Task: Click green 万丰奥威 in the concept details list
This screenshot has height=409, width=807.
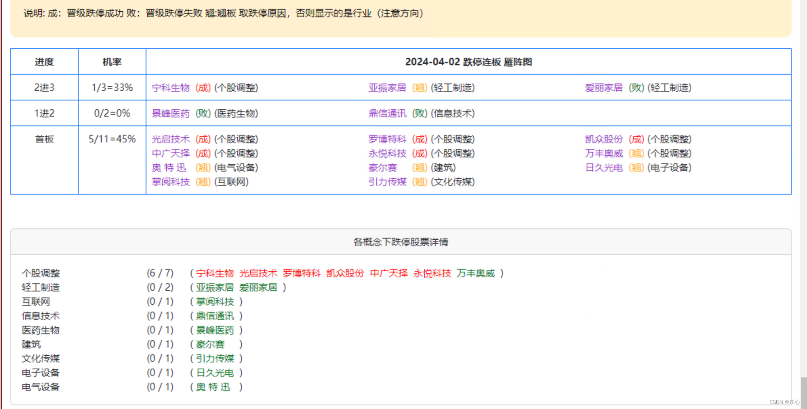Action: pyautogui.click(x=476, y=273)
